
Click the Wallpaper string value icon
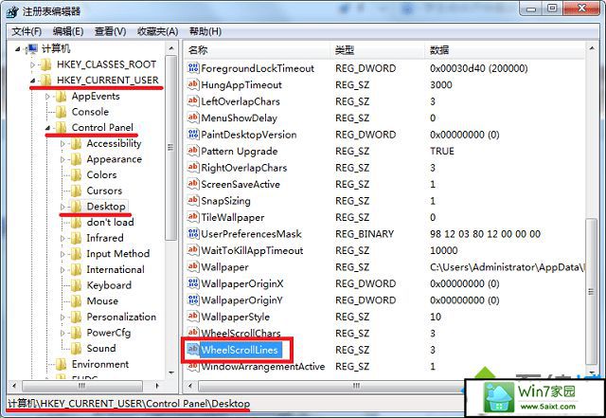tap(193, 267)
